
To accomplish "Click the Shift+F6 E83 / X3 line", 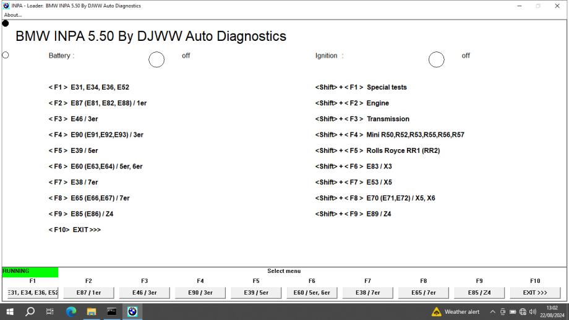I will click(353, 166).
